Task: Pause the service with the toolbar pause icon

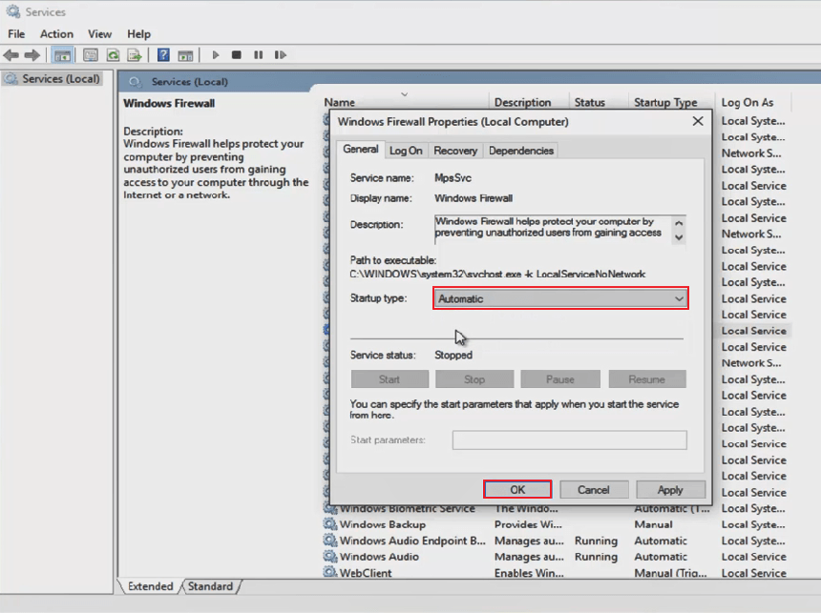Action: coord(258,55)
